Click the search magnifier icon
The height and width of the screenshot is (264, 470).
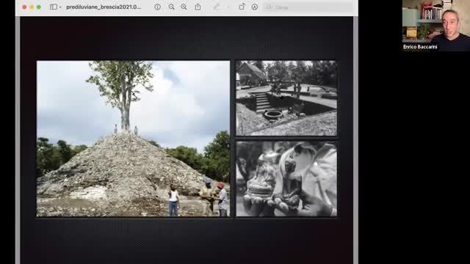(269, 7)
